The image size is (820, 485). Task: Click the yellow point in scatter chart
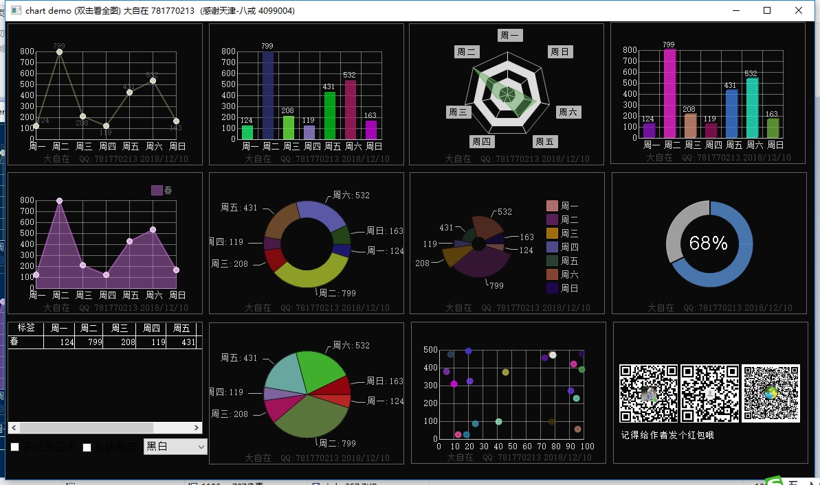click(x=505, y=372)
